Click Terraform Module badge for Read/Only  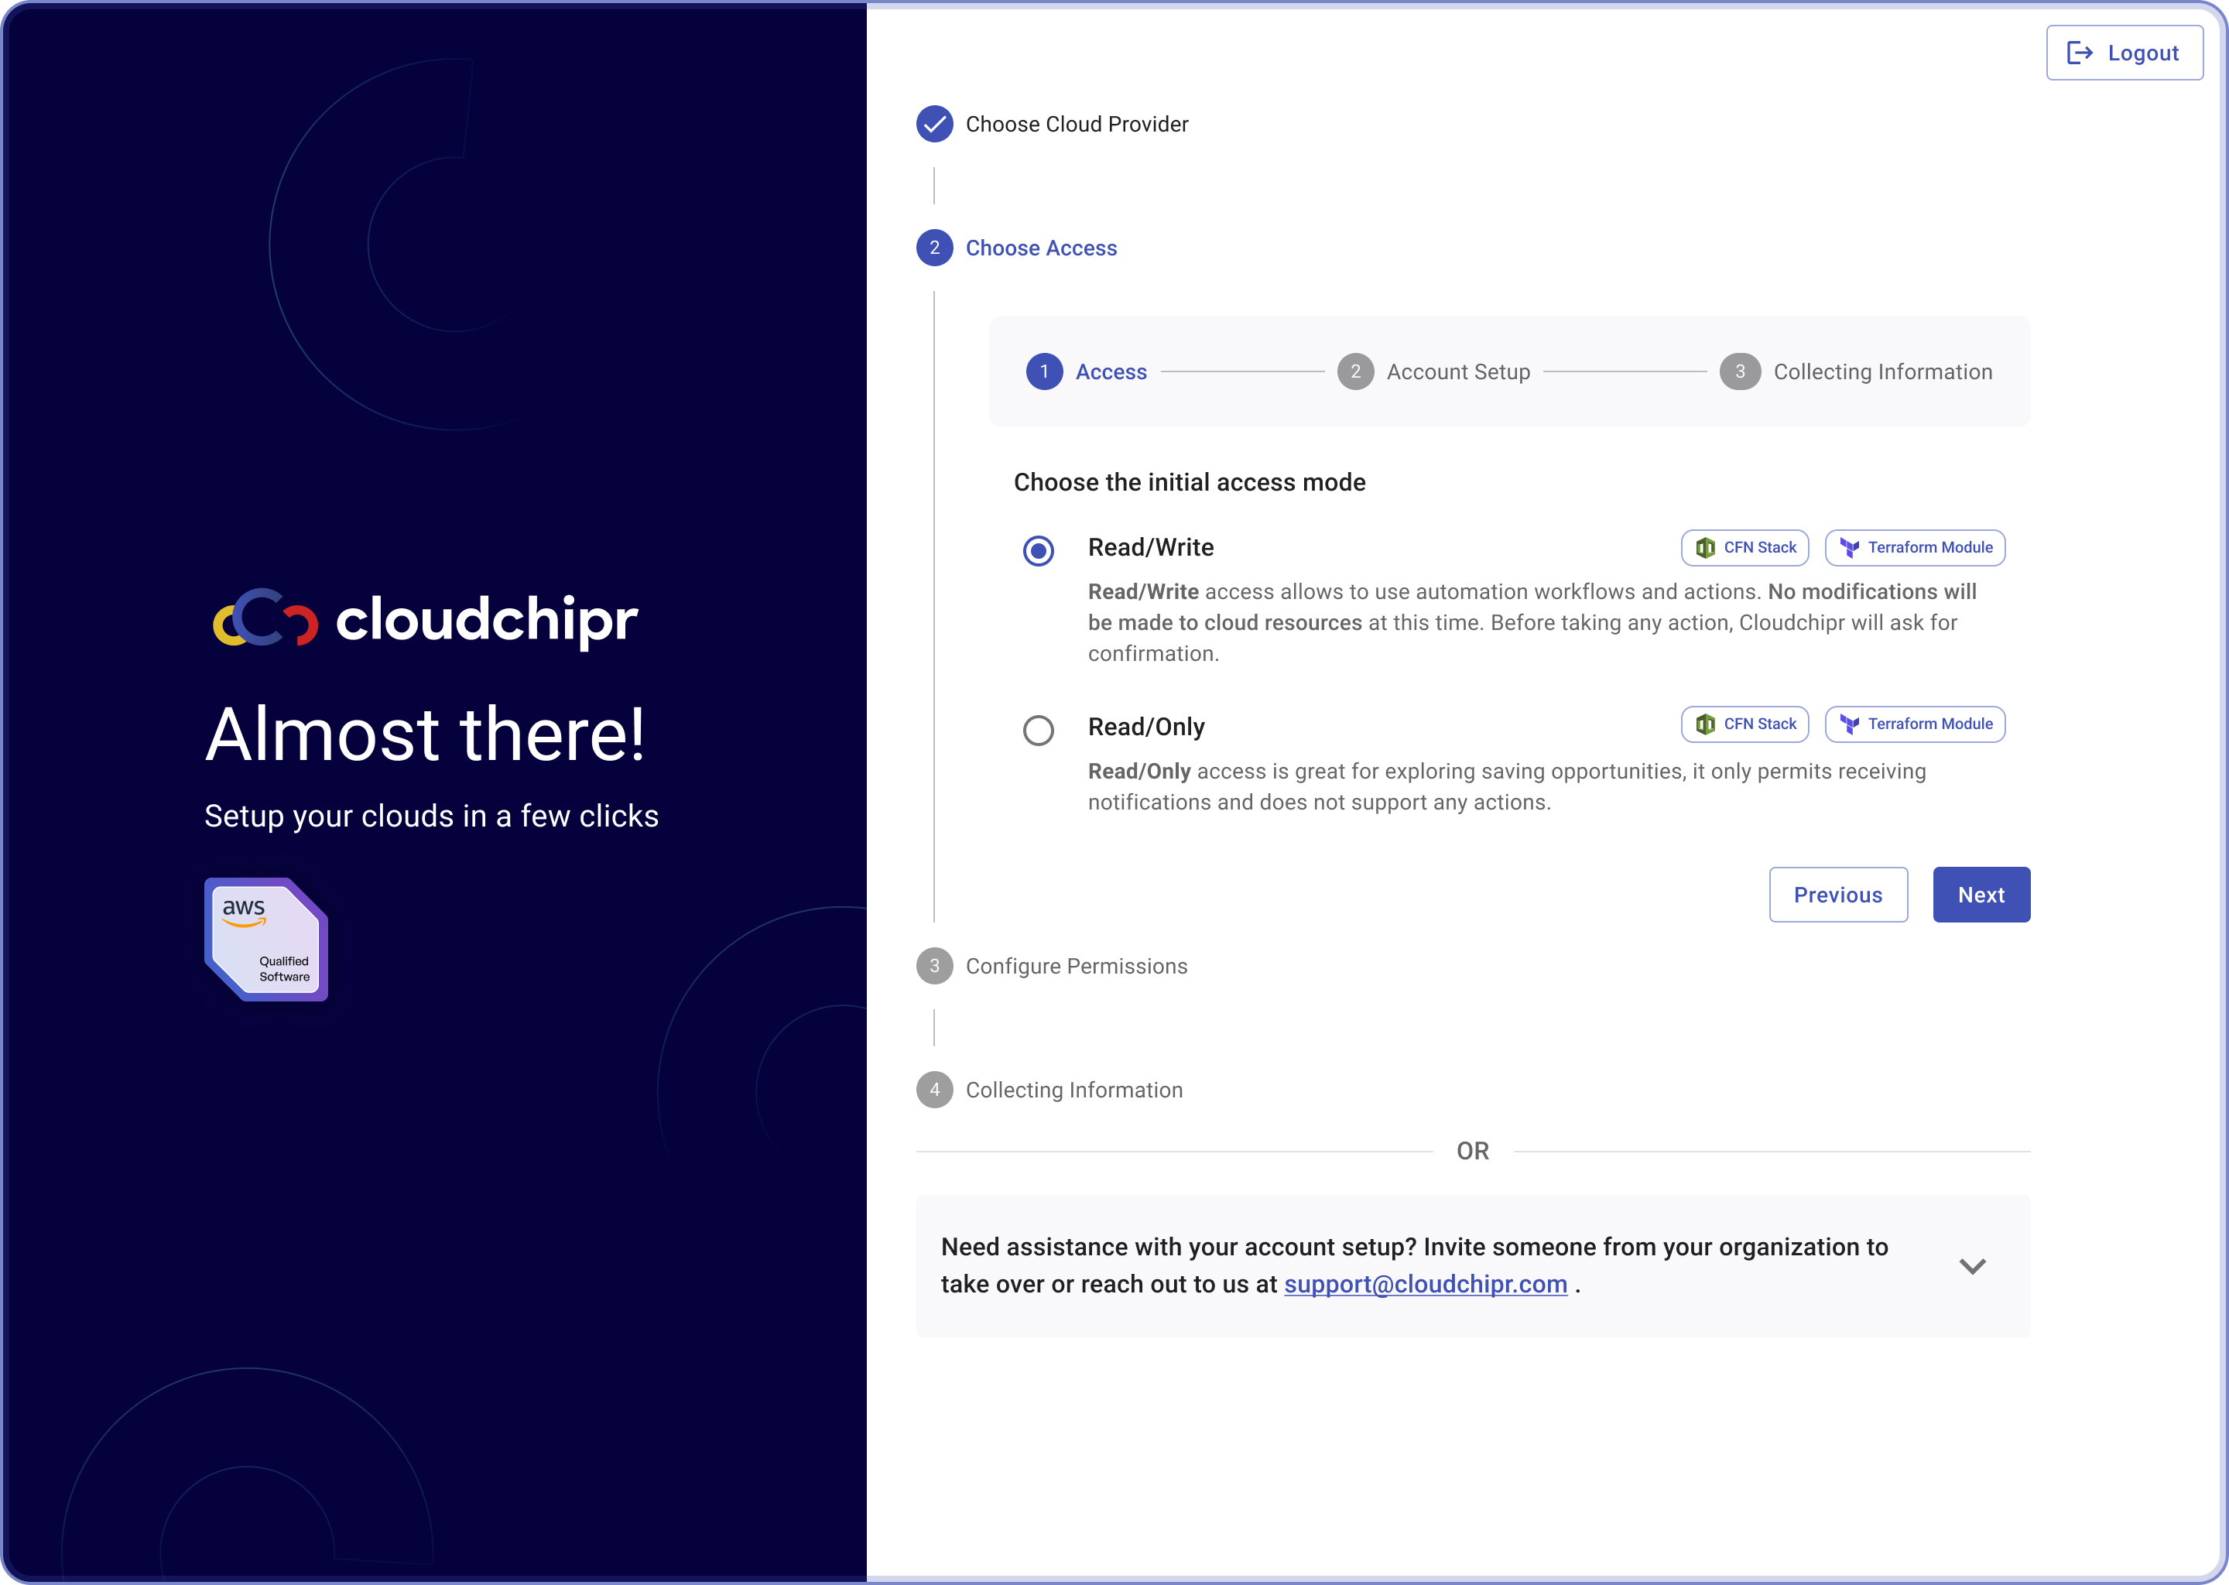click(1915, 724)
